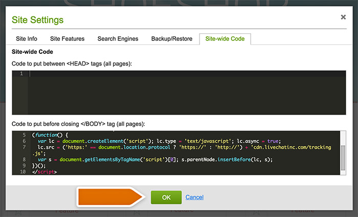Click the closing script tag on line 10
Screen dimensions: 358x217
pos(44,172)
